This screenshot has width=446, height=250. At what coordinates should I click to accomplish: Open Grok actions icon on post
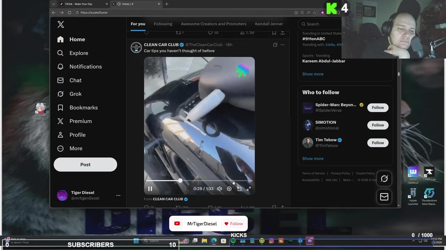275,45
